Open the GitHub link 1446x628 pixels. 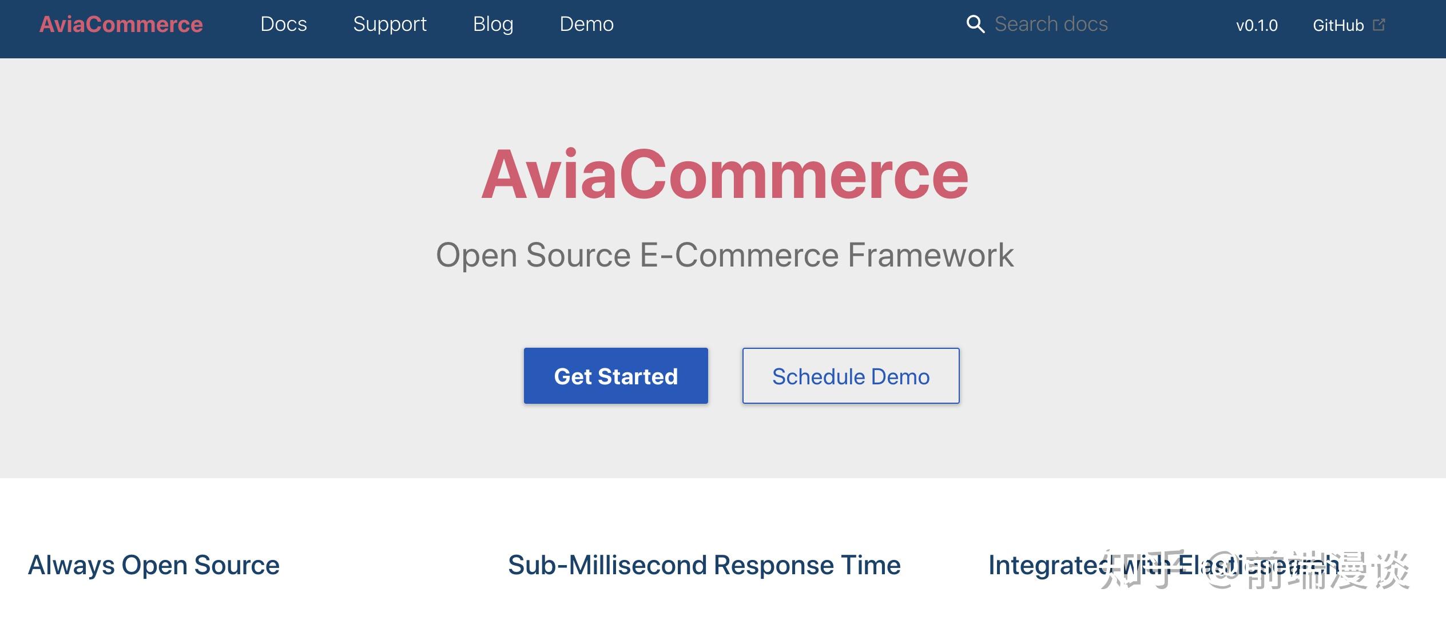tap(1338, 26)
